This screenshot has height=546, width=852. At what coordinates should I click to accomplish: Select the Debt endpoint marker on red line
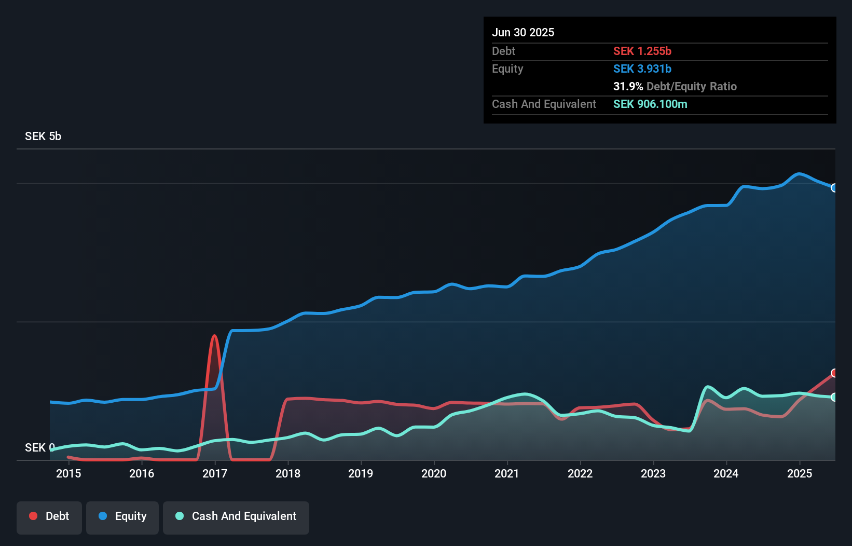834,373
